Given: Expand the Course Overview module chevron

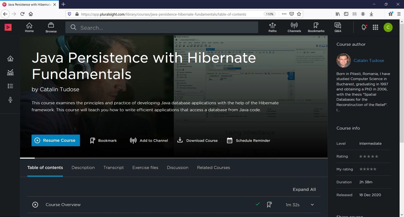Looking at the screenshot, I should [x=312, y=205].
